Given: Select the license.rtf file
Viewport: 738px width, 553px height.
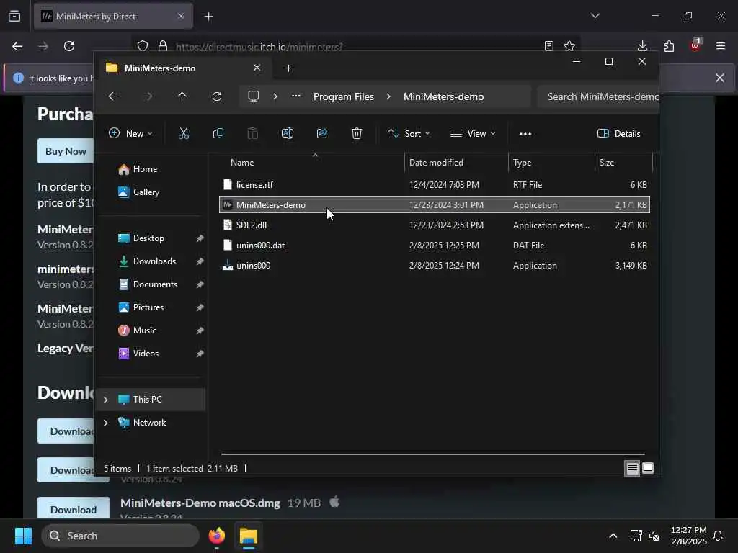Looking at the screenshot, I should pos(435,185).
